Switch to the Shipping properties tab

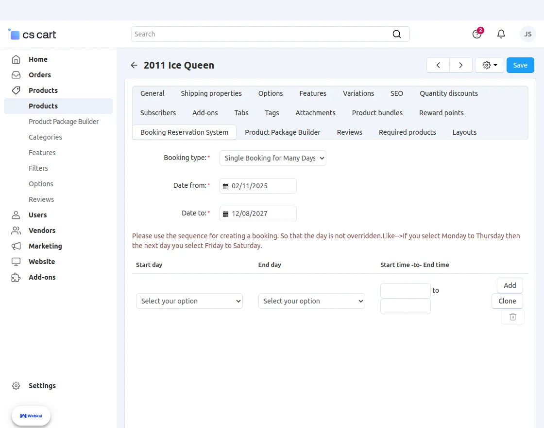pyautogui.click(x=211, y=93)
